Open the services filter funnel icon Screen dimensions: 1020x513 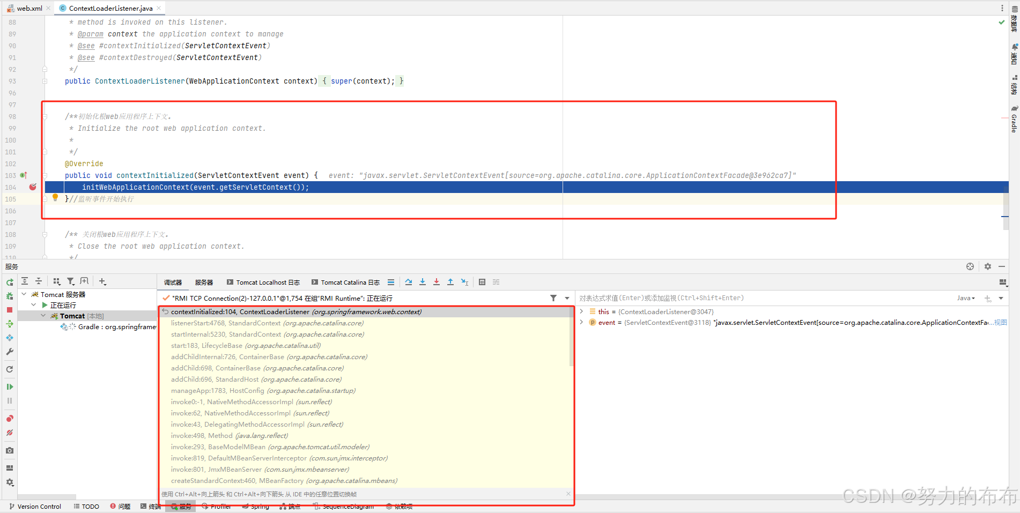point(71,281)
